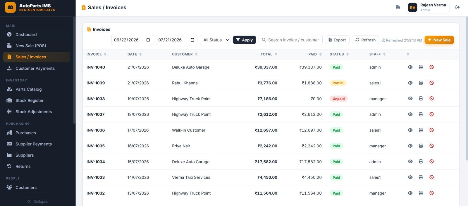View invoice INV-1037 eye icon
Viewport: 468px width, 206px height.
click(x=410, y=114)
